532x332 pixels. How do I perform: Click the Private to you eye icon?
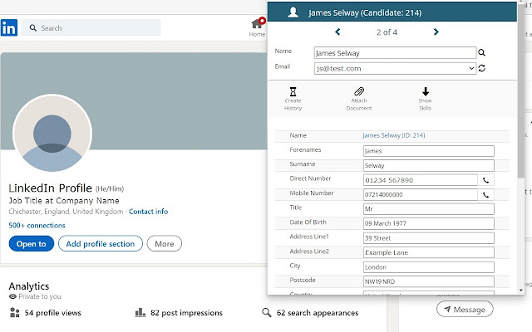pyautogui.click(x=13, y=297)
